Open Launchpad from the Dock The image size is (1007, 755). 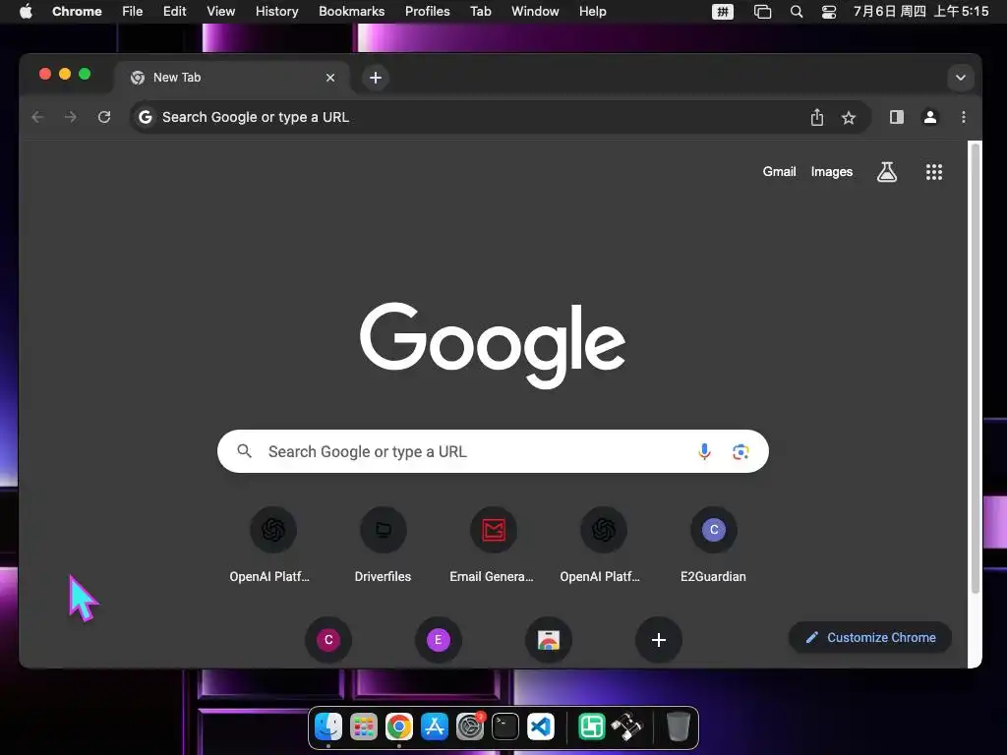coord(364,726)
